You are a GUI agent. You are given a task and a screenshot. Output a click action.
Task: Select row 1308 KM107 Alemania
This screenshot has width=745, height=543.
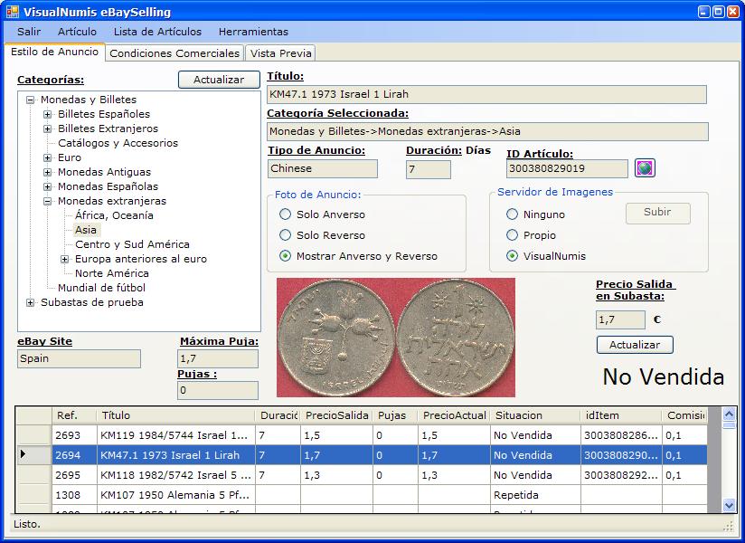[361, 495]
